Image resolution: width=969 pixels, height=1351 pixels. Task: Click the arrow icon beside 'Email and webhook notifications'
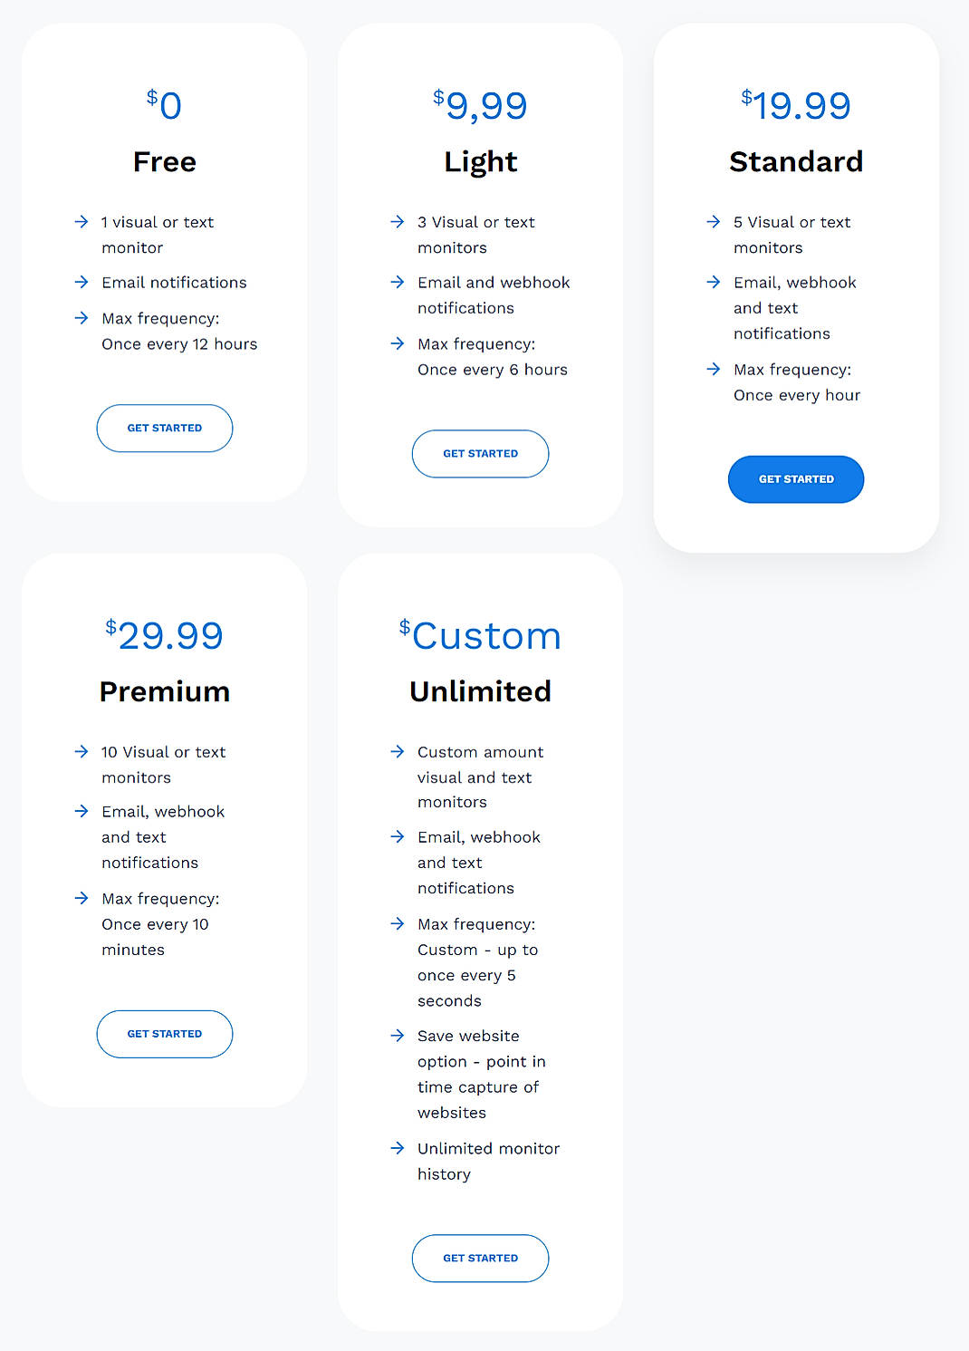click(397, 282)
